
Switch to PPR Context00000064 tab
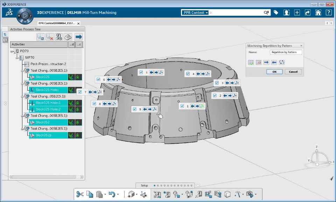[57, 23]
